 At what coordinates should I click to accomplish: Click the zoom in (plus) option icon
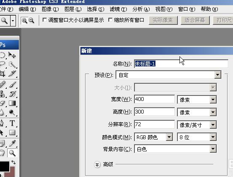point(24,20)
